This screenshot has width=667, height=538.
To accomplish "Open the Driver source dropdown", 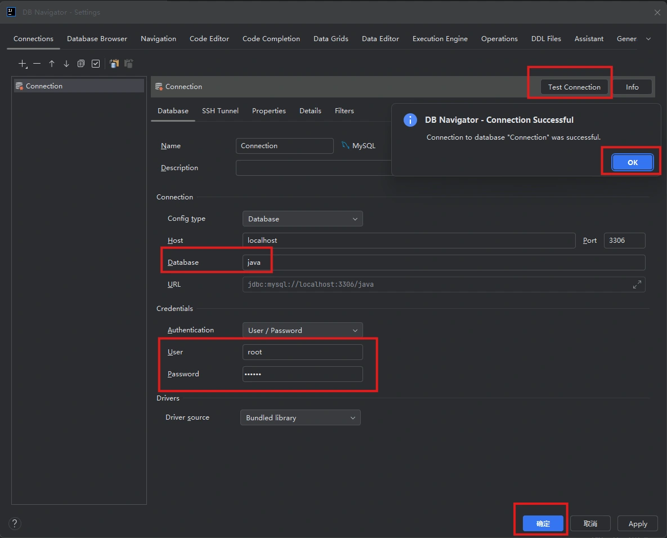I will tap(300, 417).
